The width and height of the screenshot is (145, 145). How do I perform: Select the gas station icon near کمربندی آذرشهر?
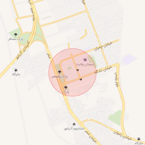coord(16,70)
